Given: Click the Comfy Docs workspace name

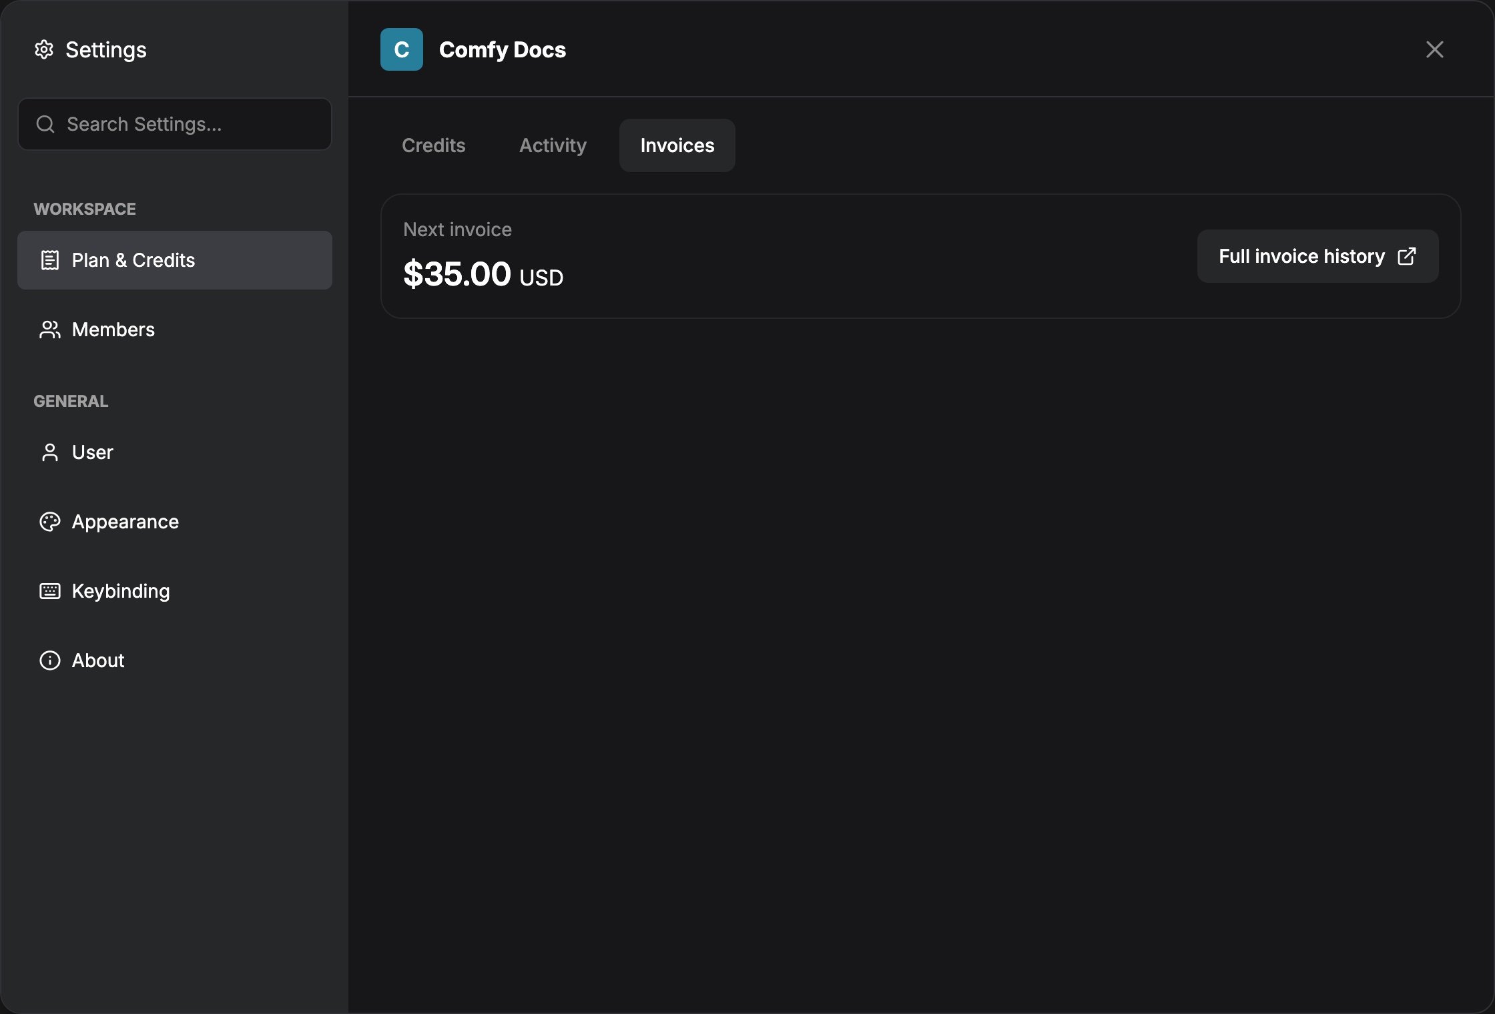Looking at the screenshot, I should 503,49.
